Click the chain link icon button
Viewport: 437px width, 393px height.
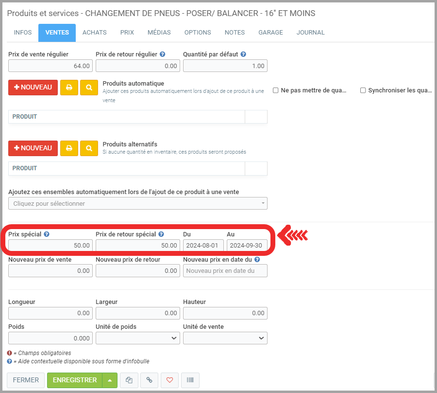(149, 380)
